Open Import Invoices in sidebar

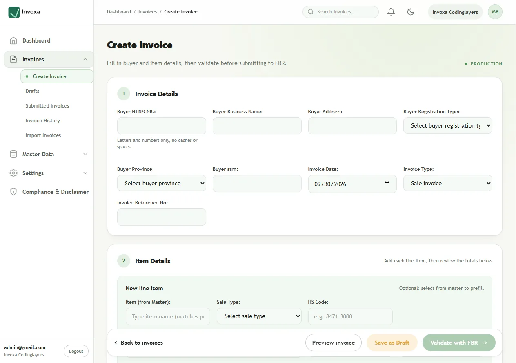tap(43, 135)
